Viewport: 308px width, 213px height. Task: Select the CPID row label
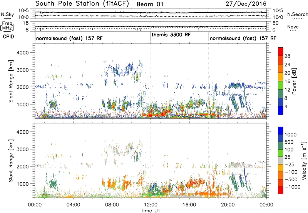(x=8, y=37)
